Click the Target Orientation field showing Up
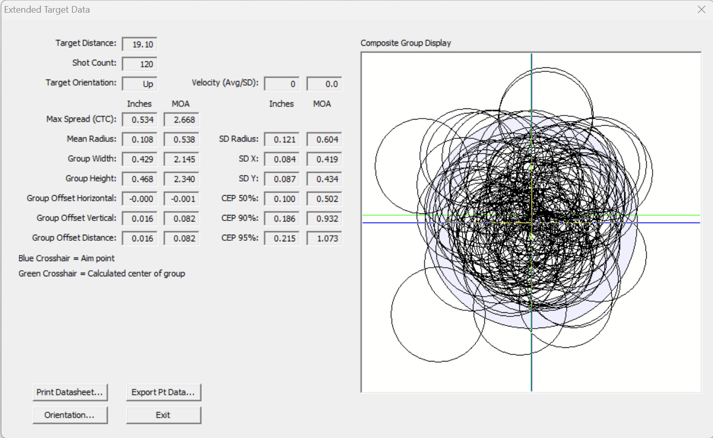 point(140,84)
